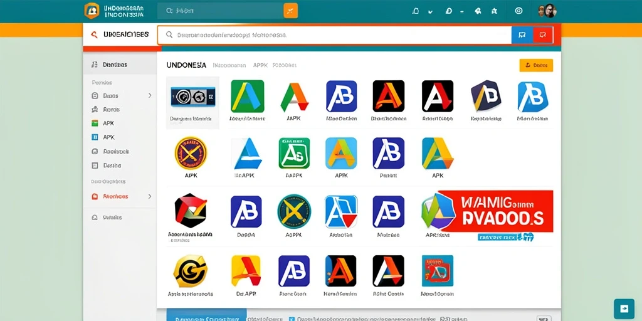Click the orange search button in top bar
The height and width of the screenshot is (321, 642).
pyautogui.click(x=290, y=11)
